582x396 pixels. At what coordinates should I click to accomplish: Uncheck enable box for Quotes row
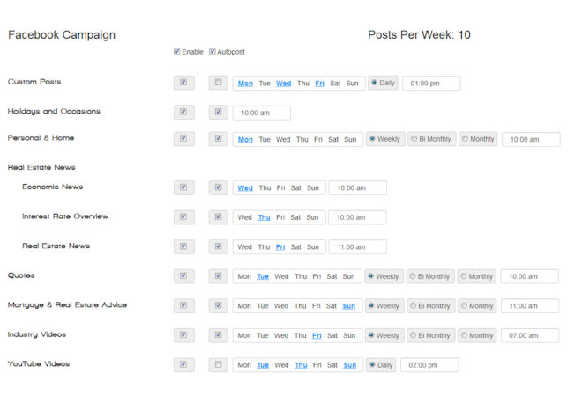pyautogui.click(x=183, y=276)
